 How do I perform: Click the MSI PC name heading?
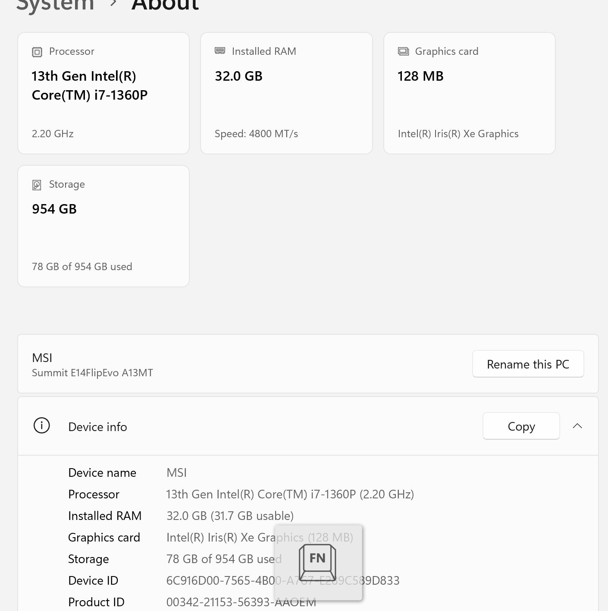[x=42, y=358]
